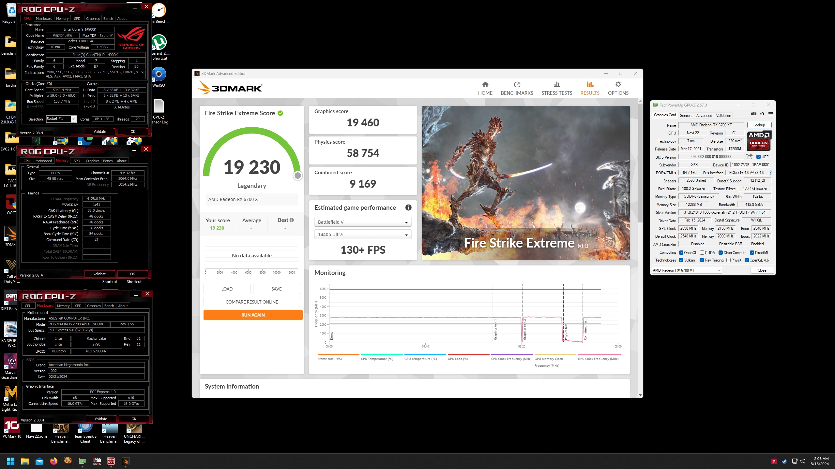Image resolution: width=835 pixels, height=469 pixels.
Task: Open the Battlefield V game dropdown
Action: point(363,222)
